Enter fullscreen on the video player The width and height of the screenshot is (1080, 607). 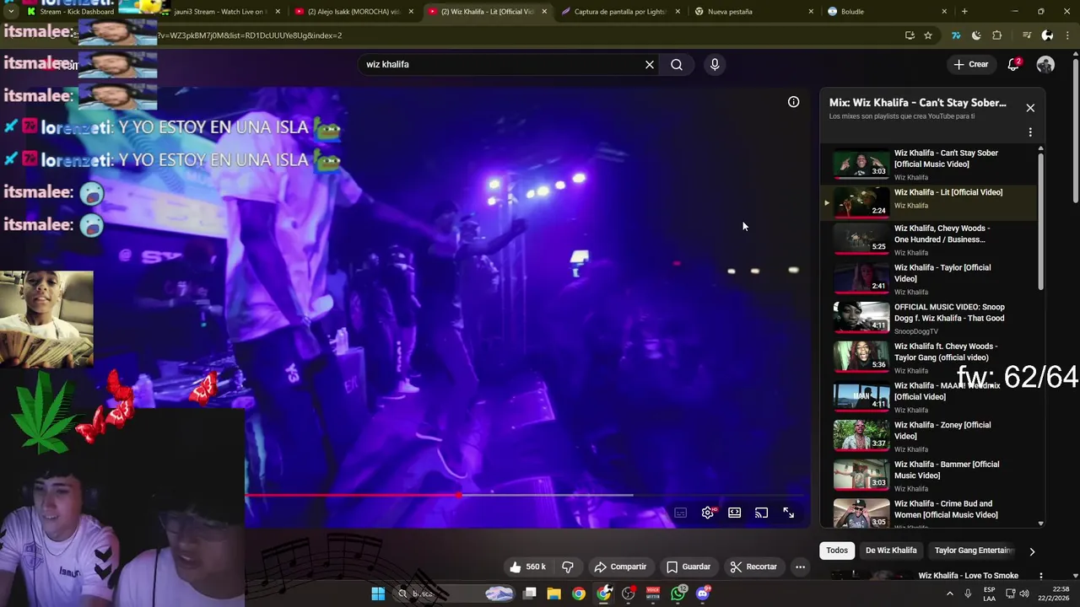coord(789,513)
